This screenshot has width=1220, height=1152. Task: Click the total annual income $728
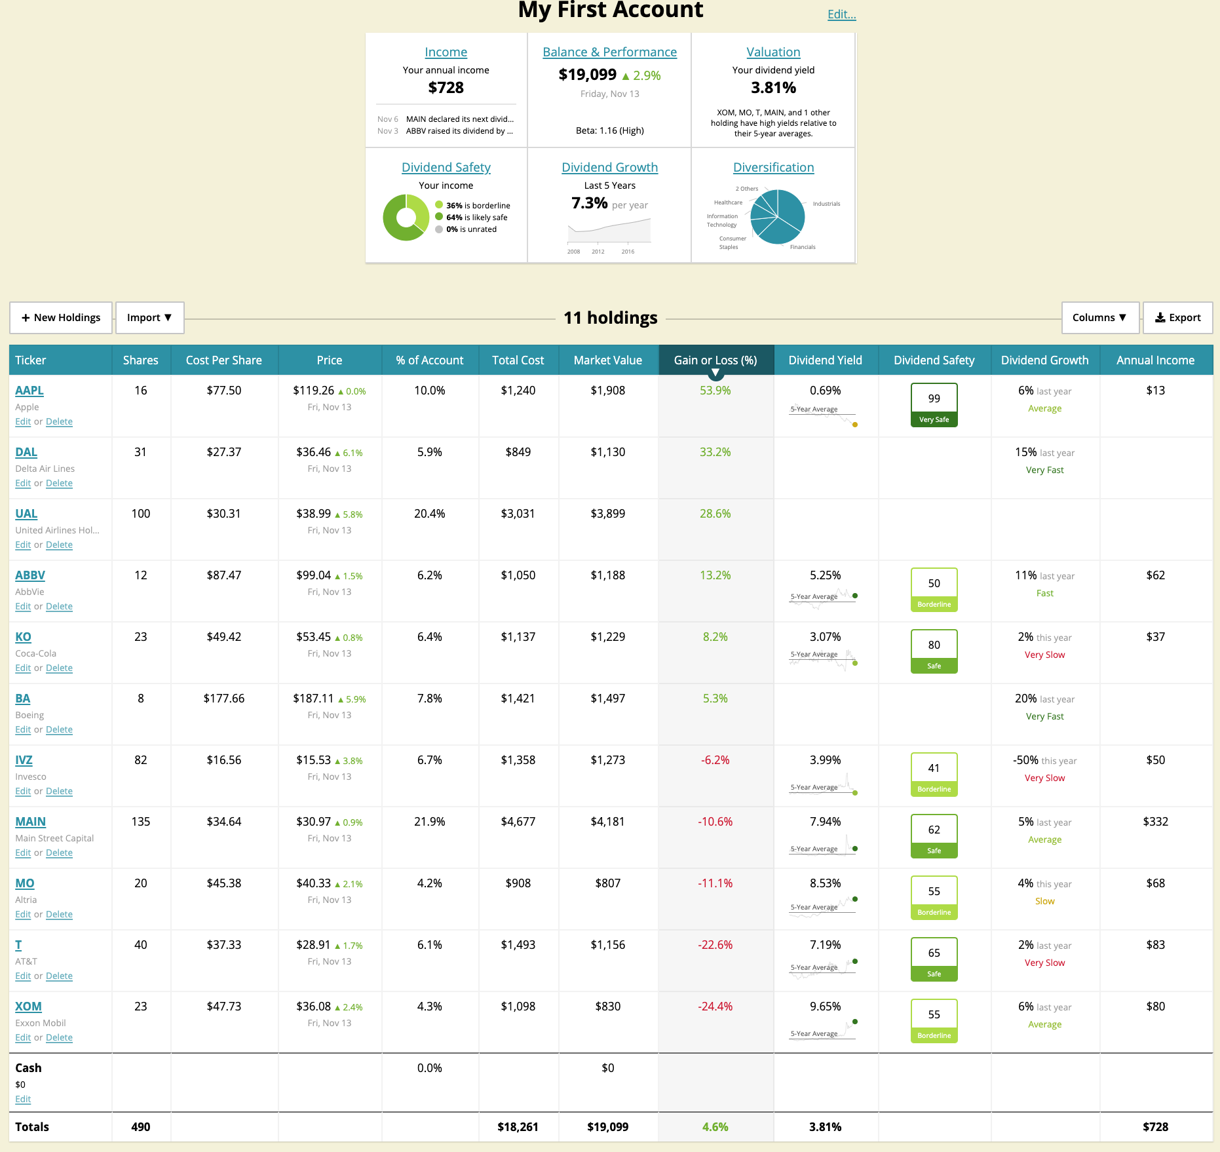coord(1156,1127)
